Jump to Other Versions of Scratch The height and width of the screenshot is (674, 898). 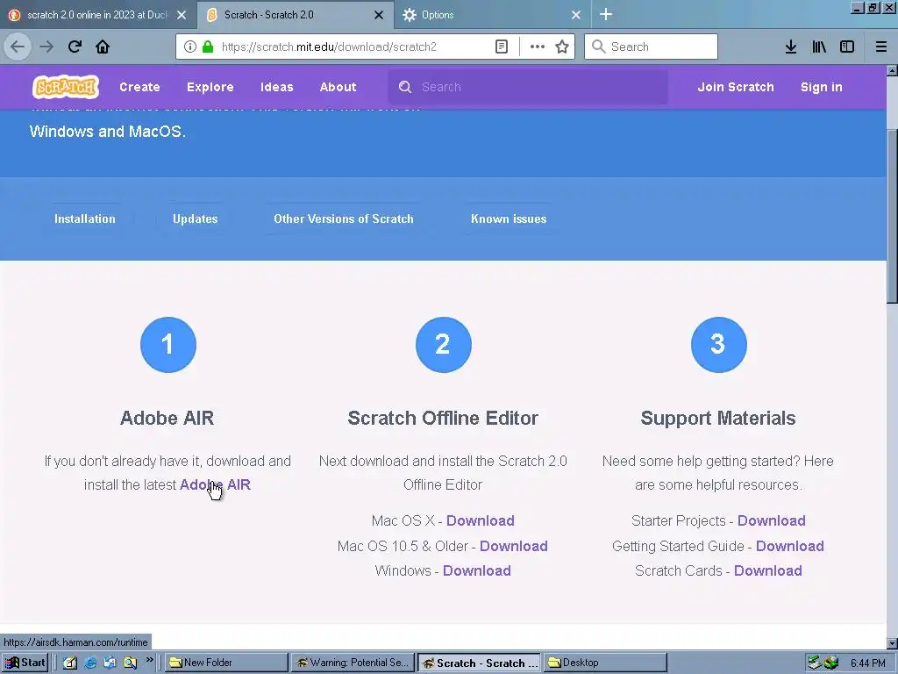(344, 219)
